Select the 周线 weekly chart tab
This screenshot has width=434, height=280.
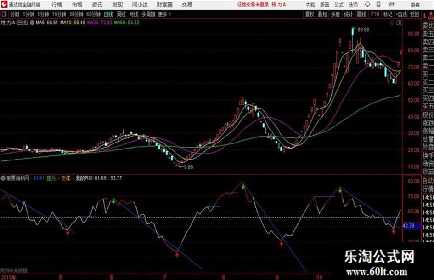(x=121, y=14)
